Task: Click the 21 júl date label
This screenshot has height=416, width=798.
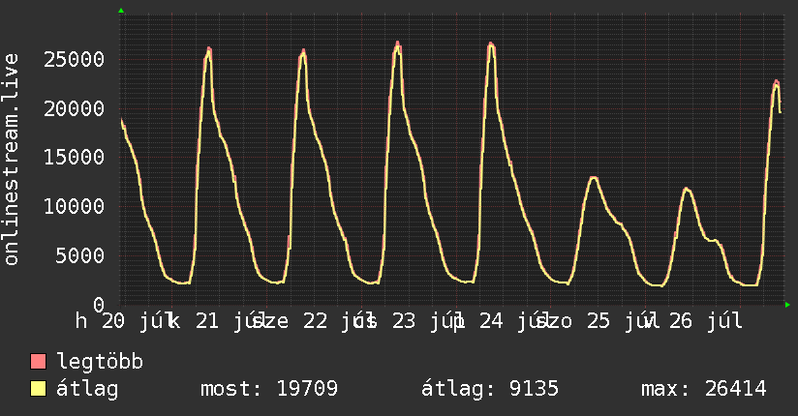Action: point(228,321)
